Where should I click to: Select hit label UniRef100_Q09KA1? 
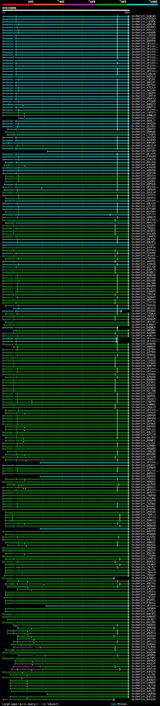click(143, 355)
